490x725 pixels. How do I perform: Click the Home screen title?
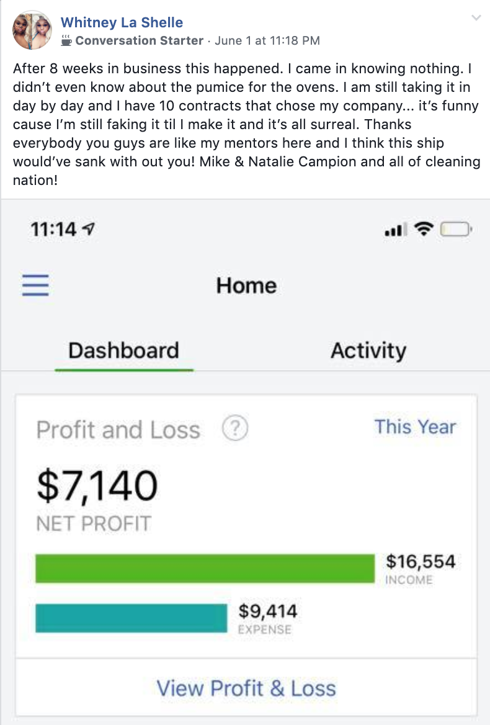tap(247, 286)
